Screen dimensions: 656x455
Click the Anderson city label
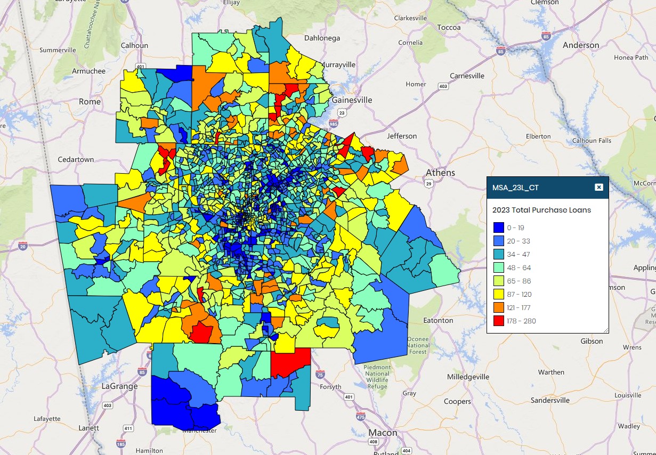(x=581, y=45)
